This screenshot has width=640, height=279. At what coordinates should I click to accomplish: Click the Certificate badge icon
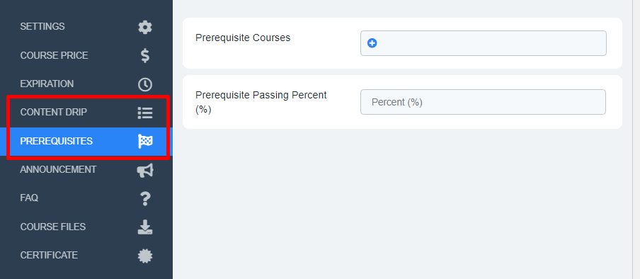[x=145, y=256]
